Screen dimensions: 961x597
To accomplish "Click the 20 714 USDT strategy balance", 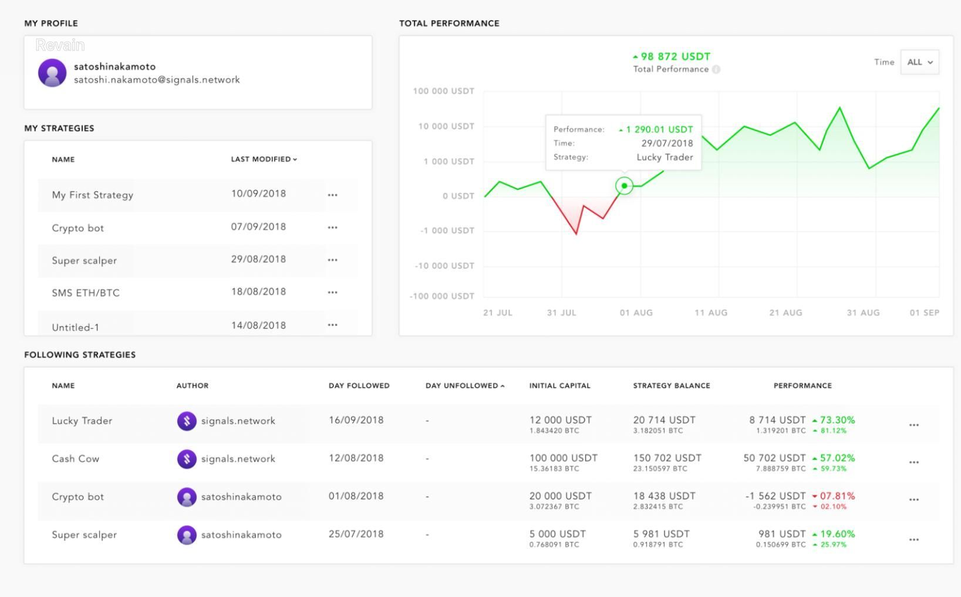I will click(x=664, y=420).
